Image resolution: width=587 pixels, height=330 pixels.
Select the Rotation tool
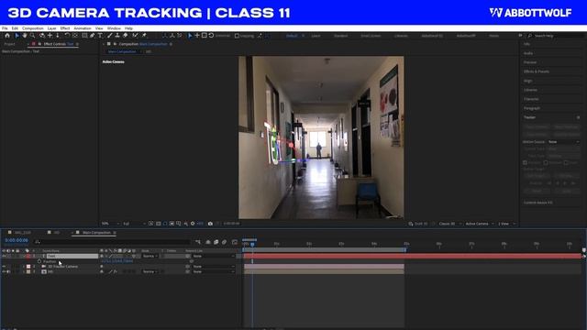[67, 36]
